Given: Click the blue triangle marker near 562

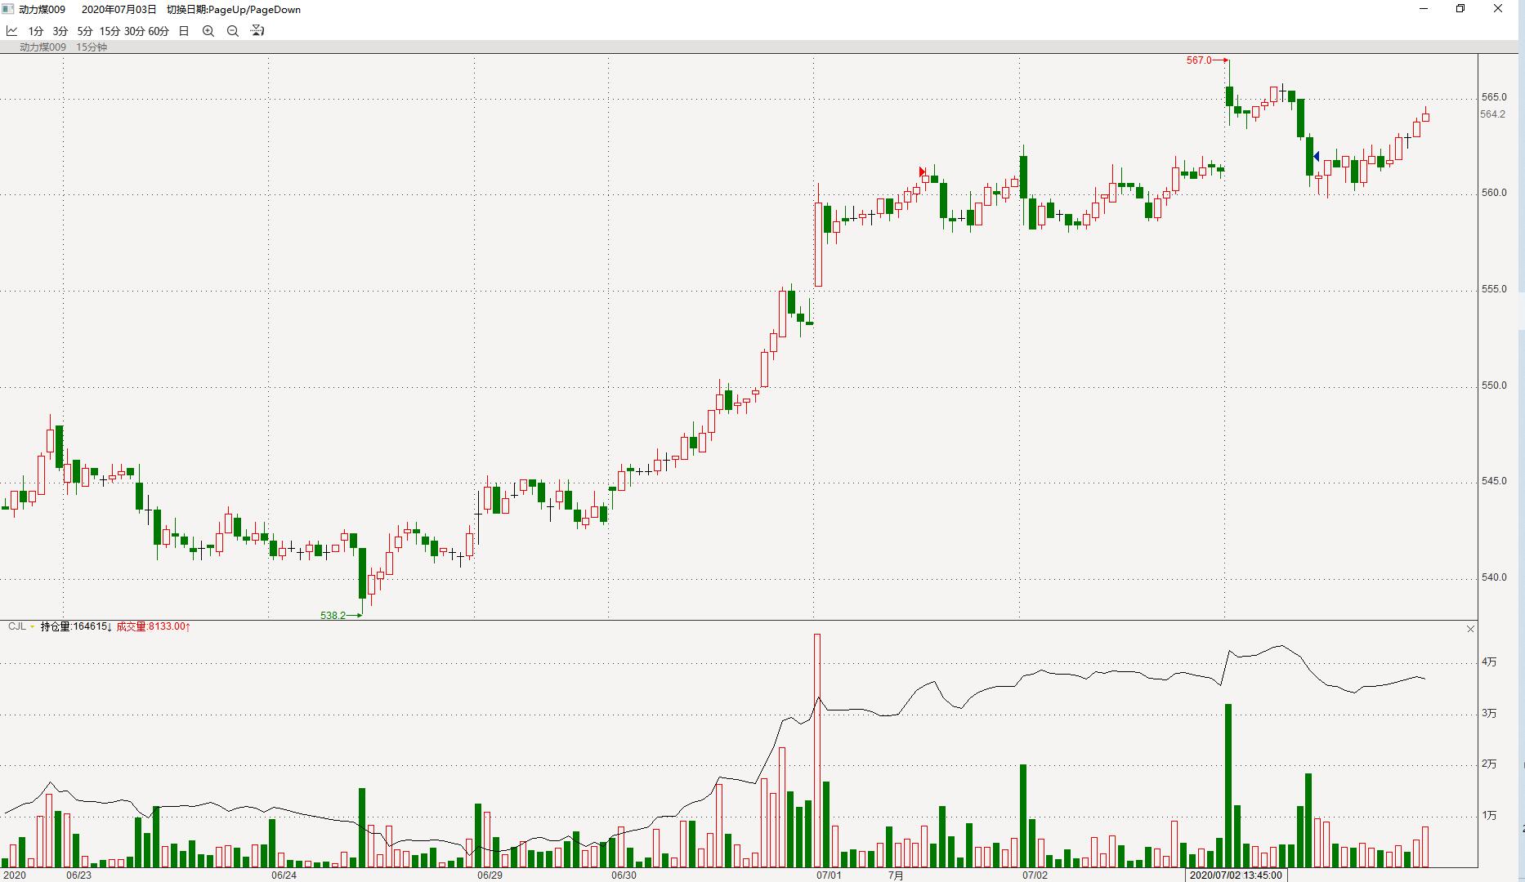Looking at the screenshot, I should tap(1316, 156).
